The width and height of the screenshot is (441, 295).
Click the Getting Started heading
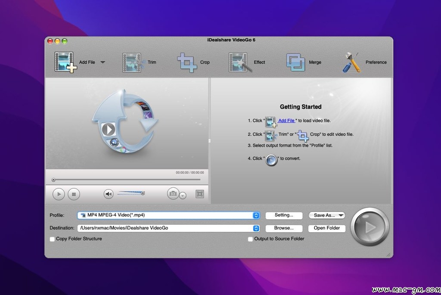(x=301, y=107)
